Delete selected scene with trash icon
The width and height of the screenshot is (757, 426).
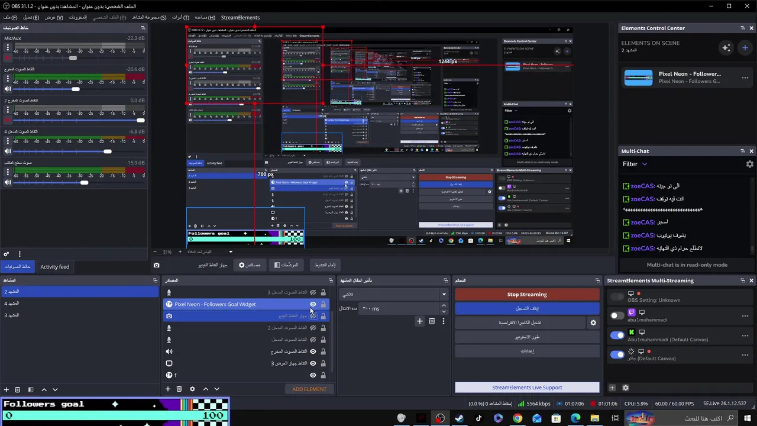point(18,389)
